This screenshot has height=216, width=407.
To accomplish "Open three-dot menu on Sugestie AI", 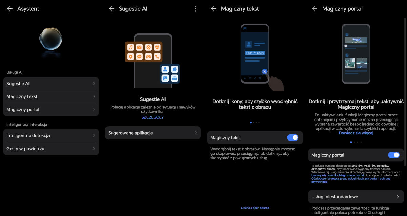I will click(196, 9).
